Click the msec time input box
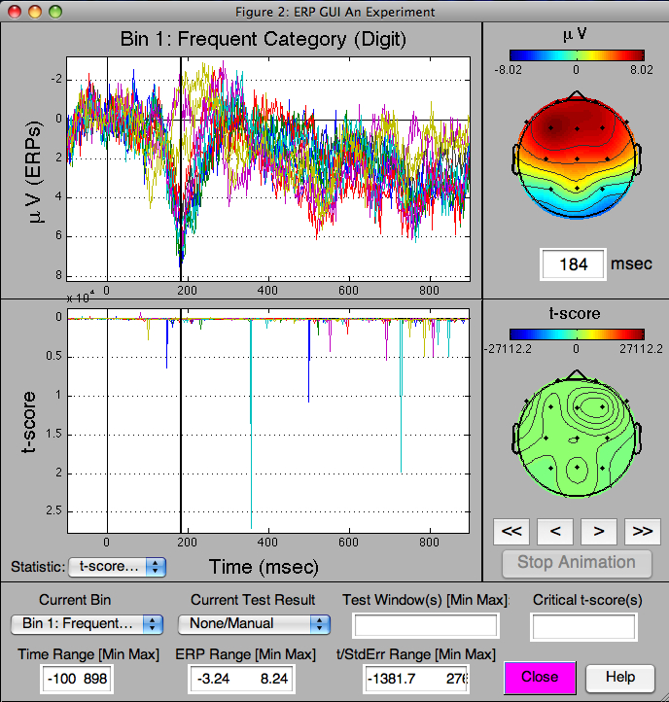This screenshot has width=669, height=702. 573,264
